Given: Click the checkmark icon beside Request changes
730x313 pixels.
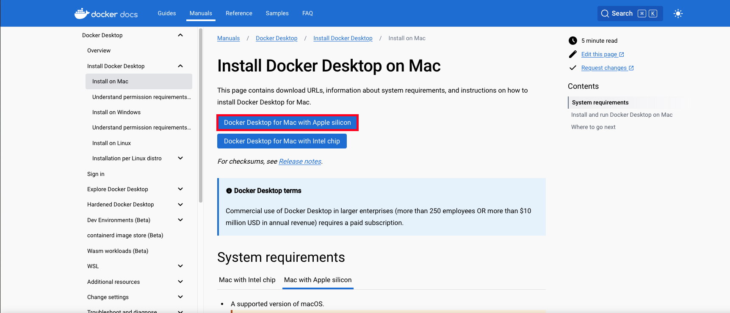Looking at the screenshot, I should (x=572, y=68).
